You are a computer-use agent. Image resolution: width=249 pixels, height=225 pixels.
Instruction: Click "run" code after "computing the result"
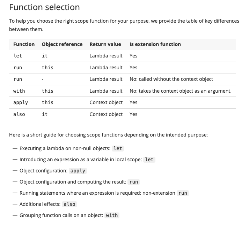pyautogui.click(x=133, y=182)
